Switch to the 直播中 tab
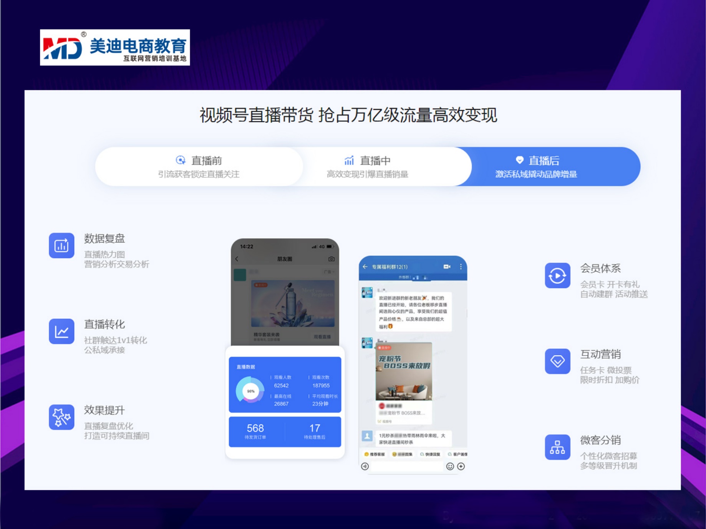The height and width of the screenshot is (529, 706). click(x=368, y=167)
